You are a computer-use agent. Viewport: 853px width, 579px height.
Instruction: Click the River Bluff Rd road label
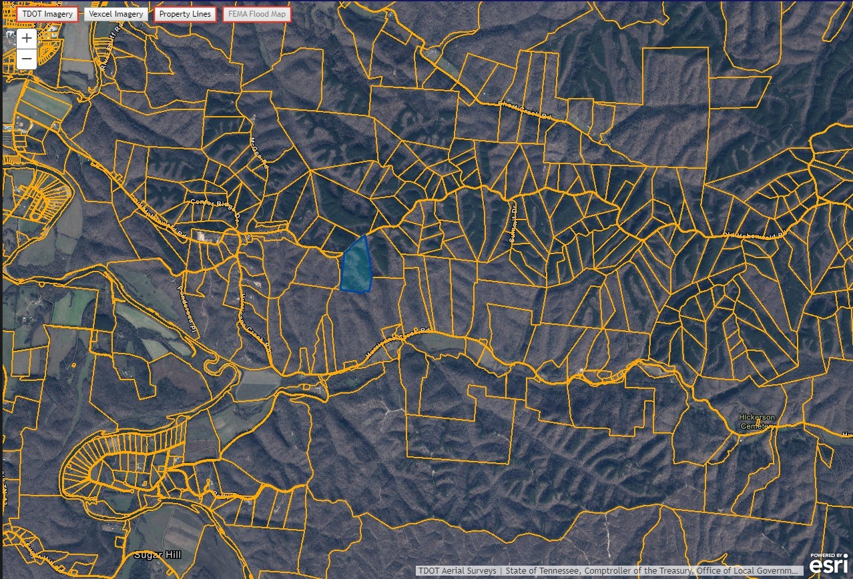point(109,48)
